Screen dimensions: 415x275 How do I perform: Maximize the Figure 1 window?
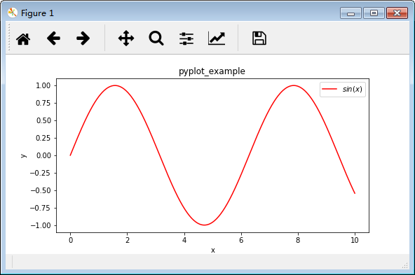pos(374,13)
